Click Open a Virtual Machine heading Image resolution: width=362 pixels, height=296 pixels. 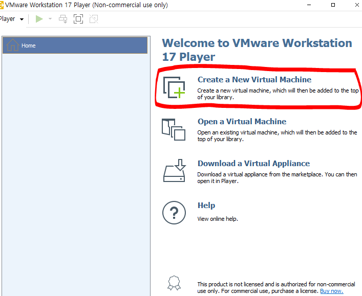point(242,122)
